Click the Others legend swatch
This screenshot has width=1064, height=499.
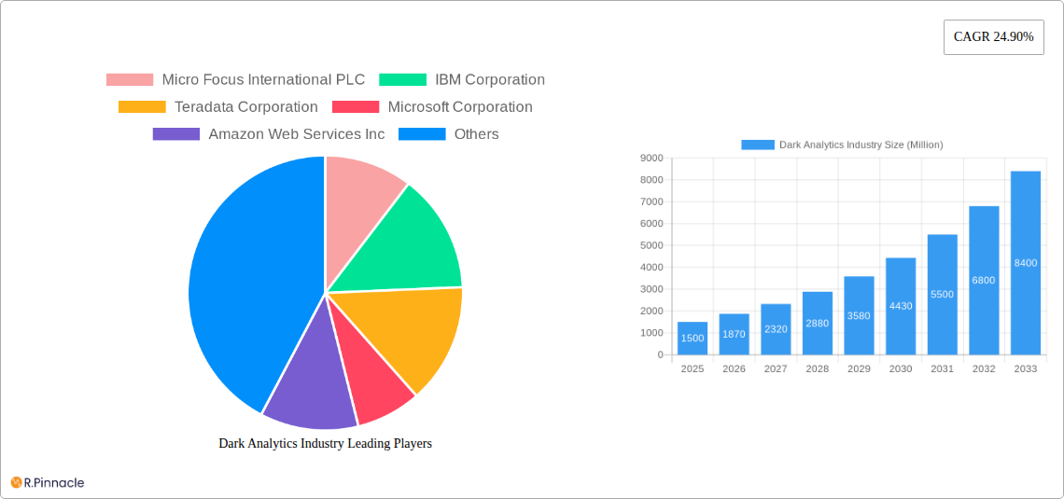pos(422,134)
